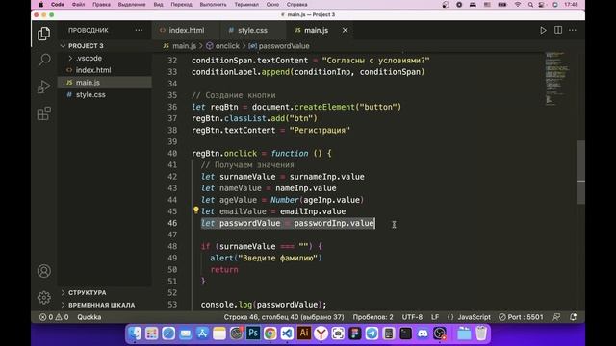Viewport: 616px width, 346px height.
Task: Open Run and Debug view
Action: 44,86
